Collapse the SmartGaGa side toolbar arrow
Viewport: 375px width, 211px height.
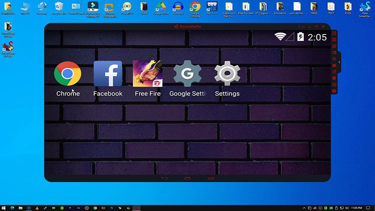coord(339,62)
